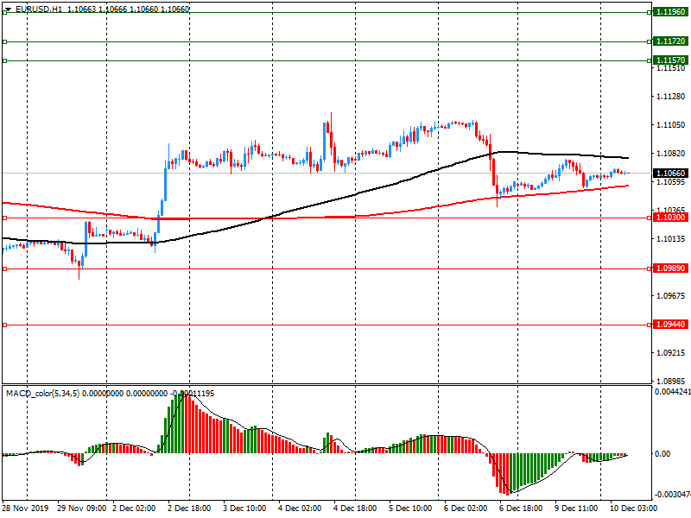The width and height of the screenshot is (691, 518).
Task: Select the red 1.09890 price level label
Action: tap(670, 268)
